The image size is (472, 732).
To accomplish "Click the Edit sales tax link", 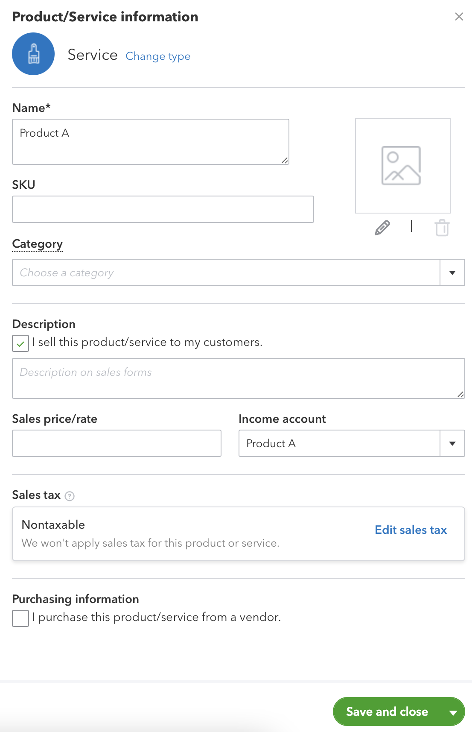I will (x=411, y=530).
